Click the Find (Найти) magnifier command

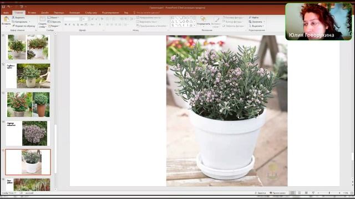point(254,17)
